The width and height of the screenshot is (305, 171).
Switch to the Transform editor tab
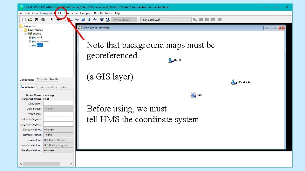(51, 87)
